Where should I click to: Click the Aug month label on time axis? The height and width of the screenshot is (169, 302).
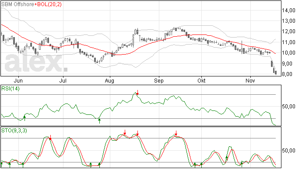click(109, 81)
